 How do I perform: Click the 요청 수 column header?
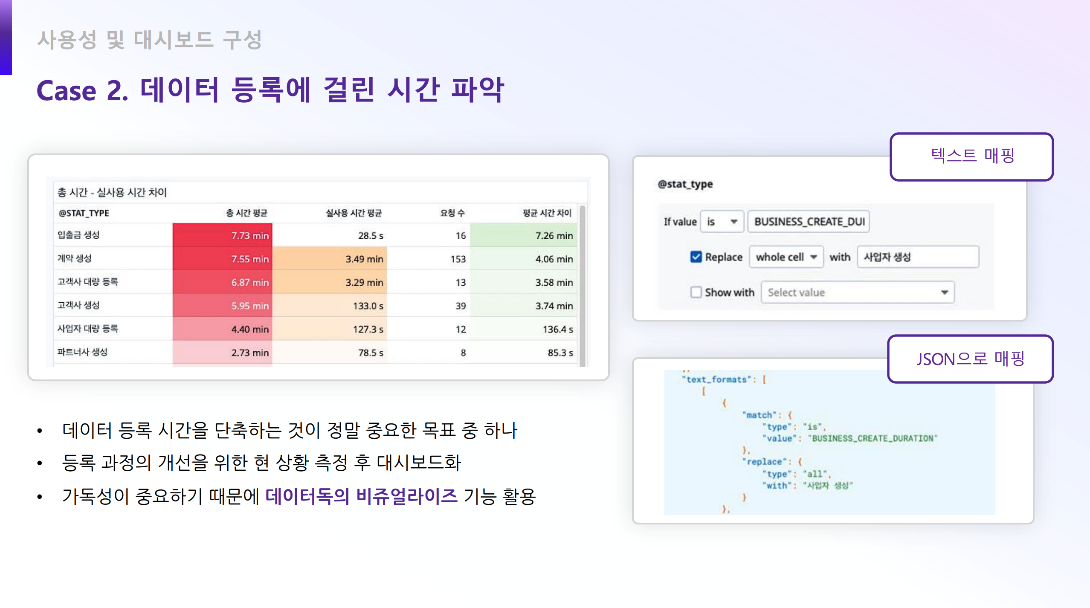pyautogui.click(x=452, y=213)
